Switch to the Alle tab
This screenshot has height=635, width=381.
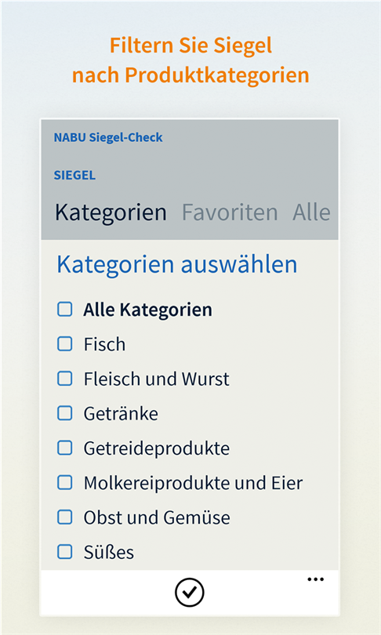311,212
